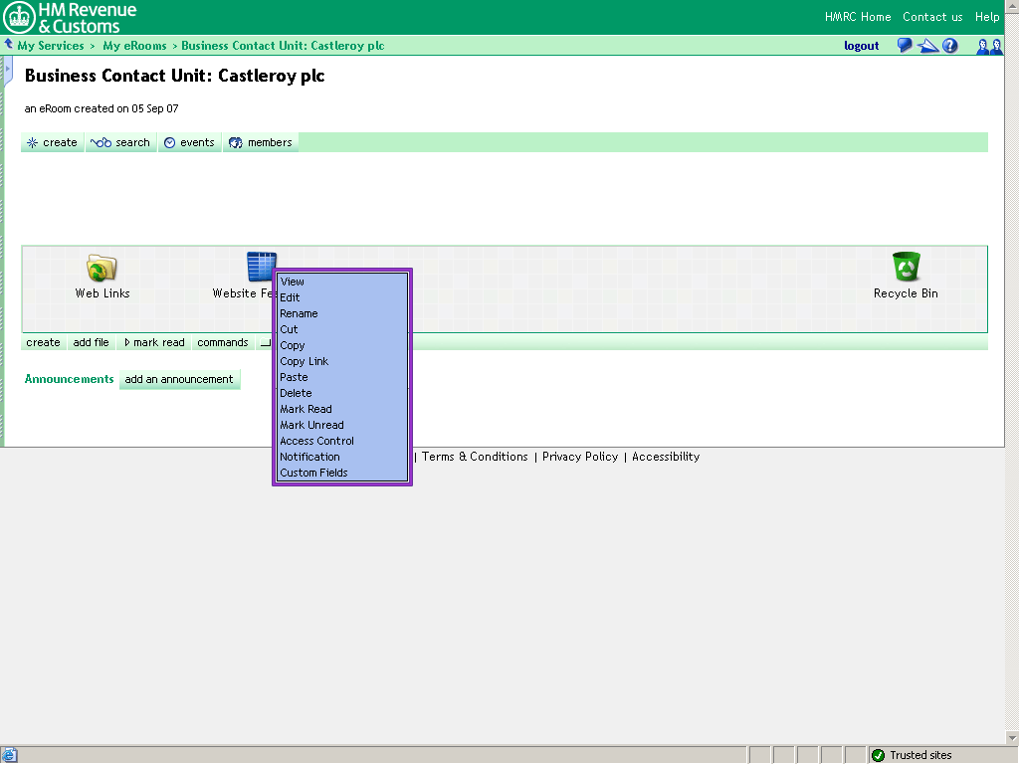Click the search button with binoculars
This screenshot has height=764, width=1019.
pyautogui.click(x=120, y=142)
